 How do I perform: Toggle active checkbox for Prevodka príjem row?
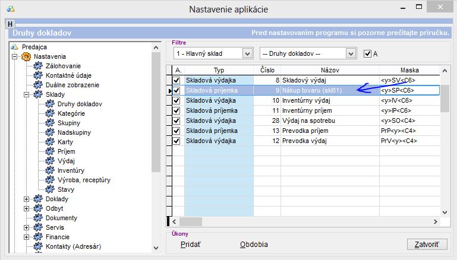coord(177,131)
